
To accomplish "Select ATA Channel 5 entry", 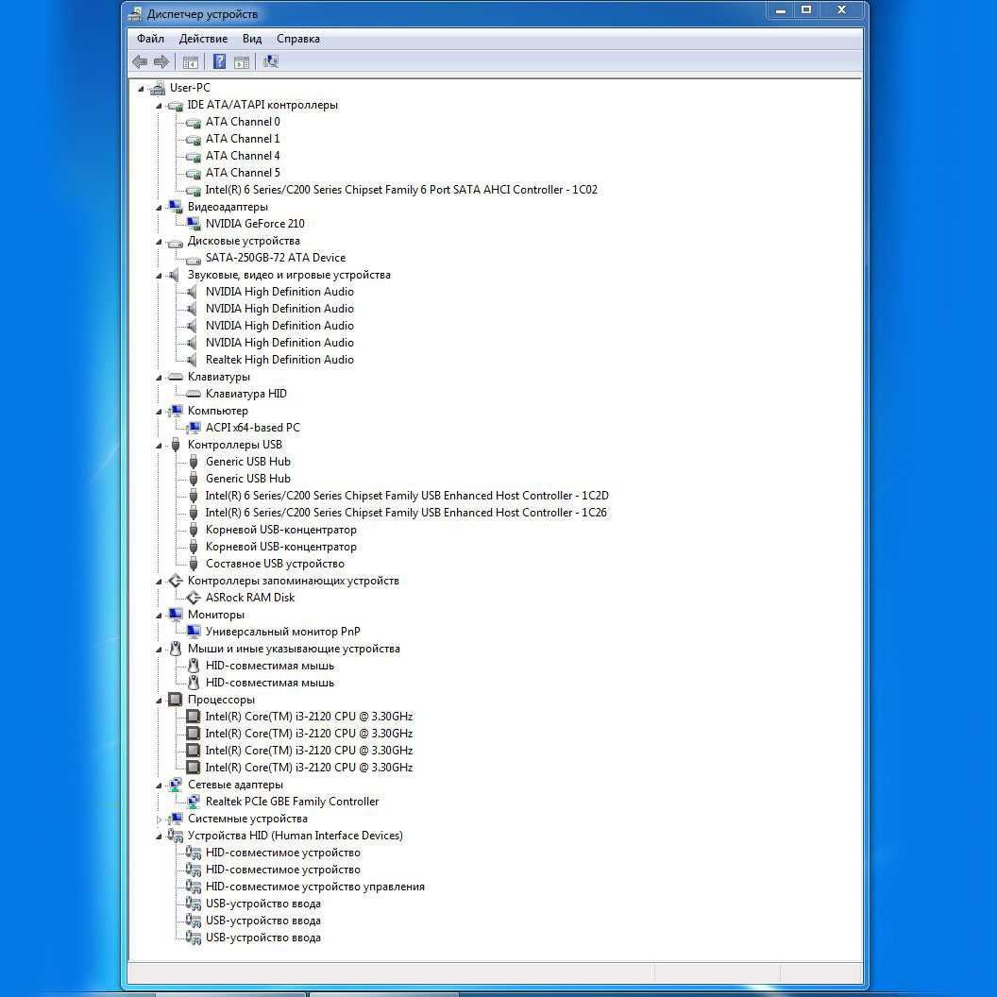I will point(243,173).
